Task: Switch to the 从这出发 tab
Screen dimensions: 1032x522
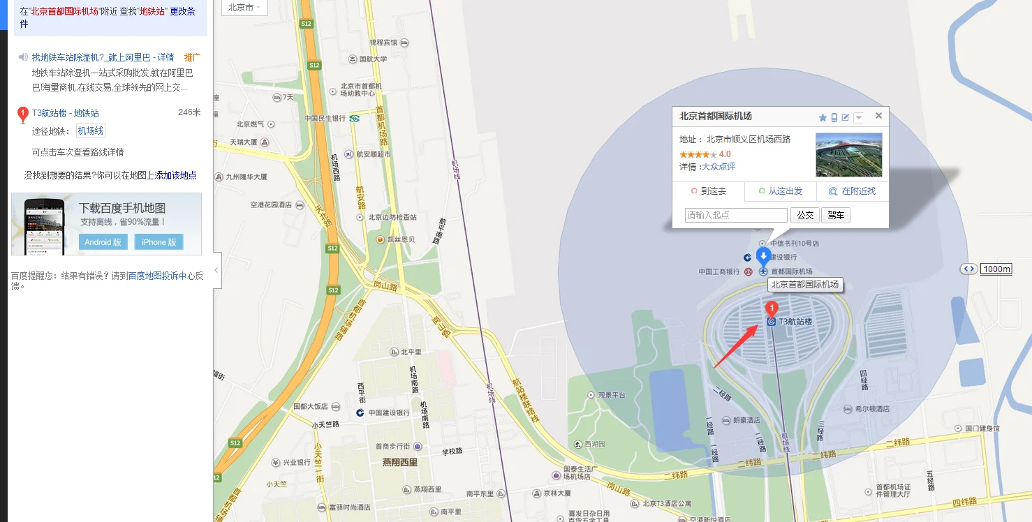Action: [781, 191]
